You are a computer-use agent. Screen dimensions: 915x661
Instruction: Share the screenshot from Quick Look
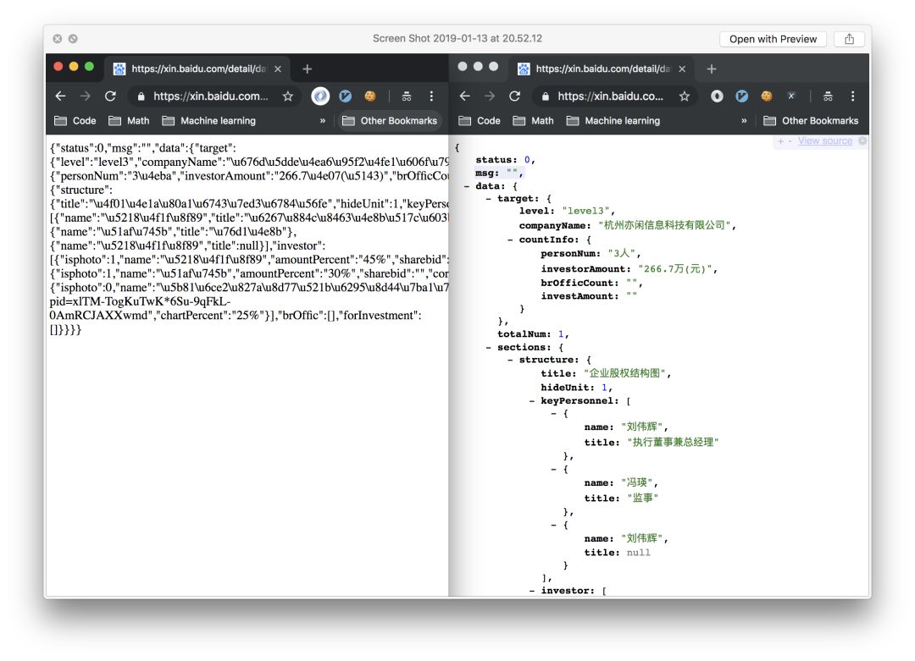pyautogui.click(x=849, y=39)
